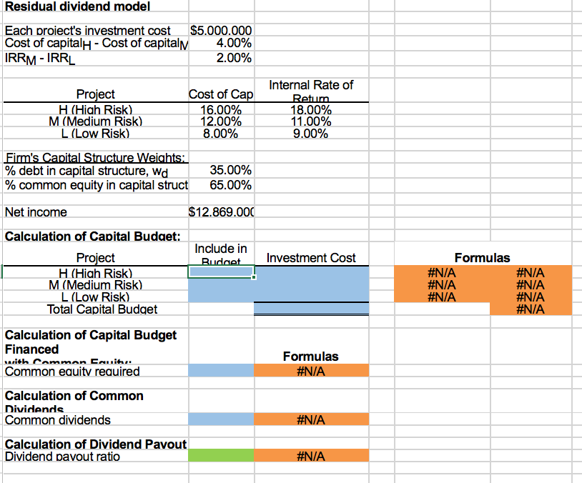The width and height of the screenshot is (582, 483).
Task: Click the M (Medium Risk) project label
Action: pos(96,121)
